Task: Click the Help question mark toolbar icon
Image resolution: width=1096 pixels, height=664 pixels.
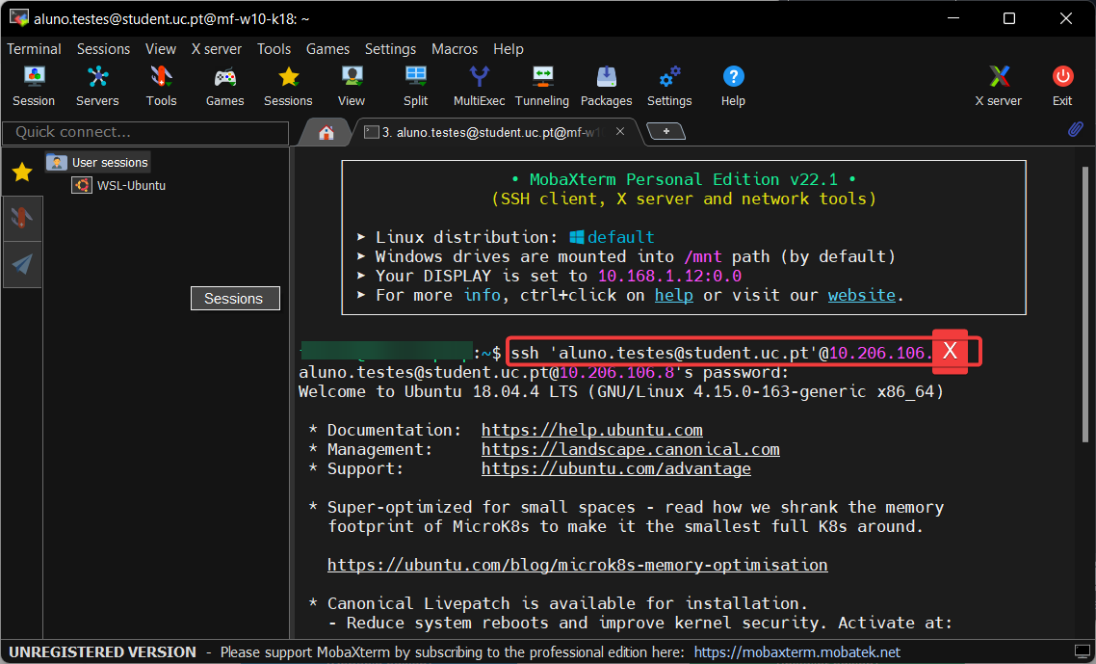Action: 733,86
